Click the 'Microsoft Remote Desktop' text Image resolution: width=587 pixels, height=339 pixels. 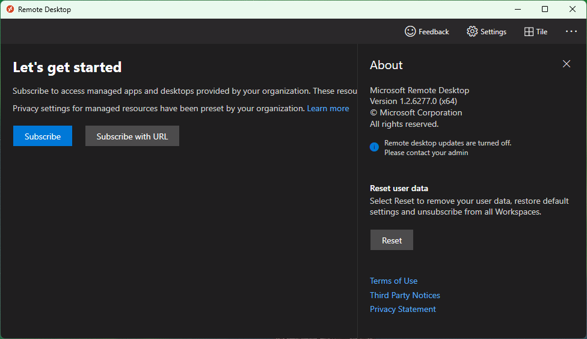pos(419,90)
